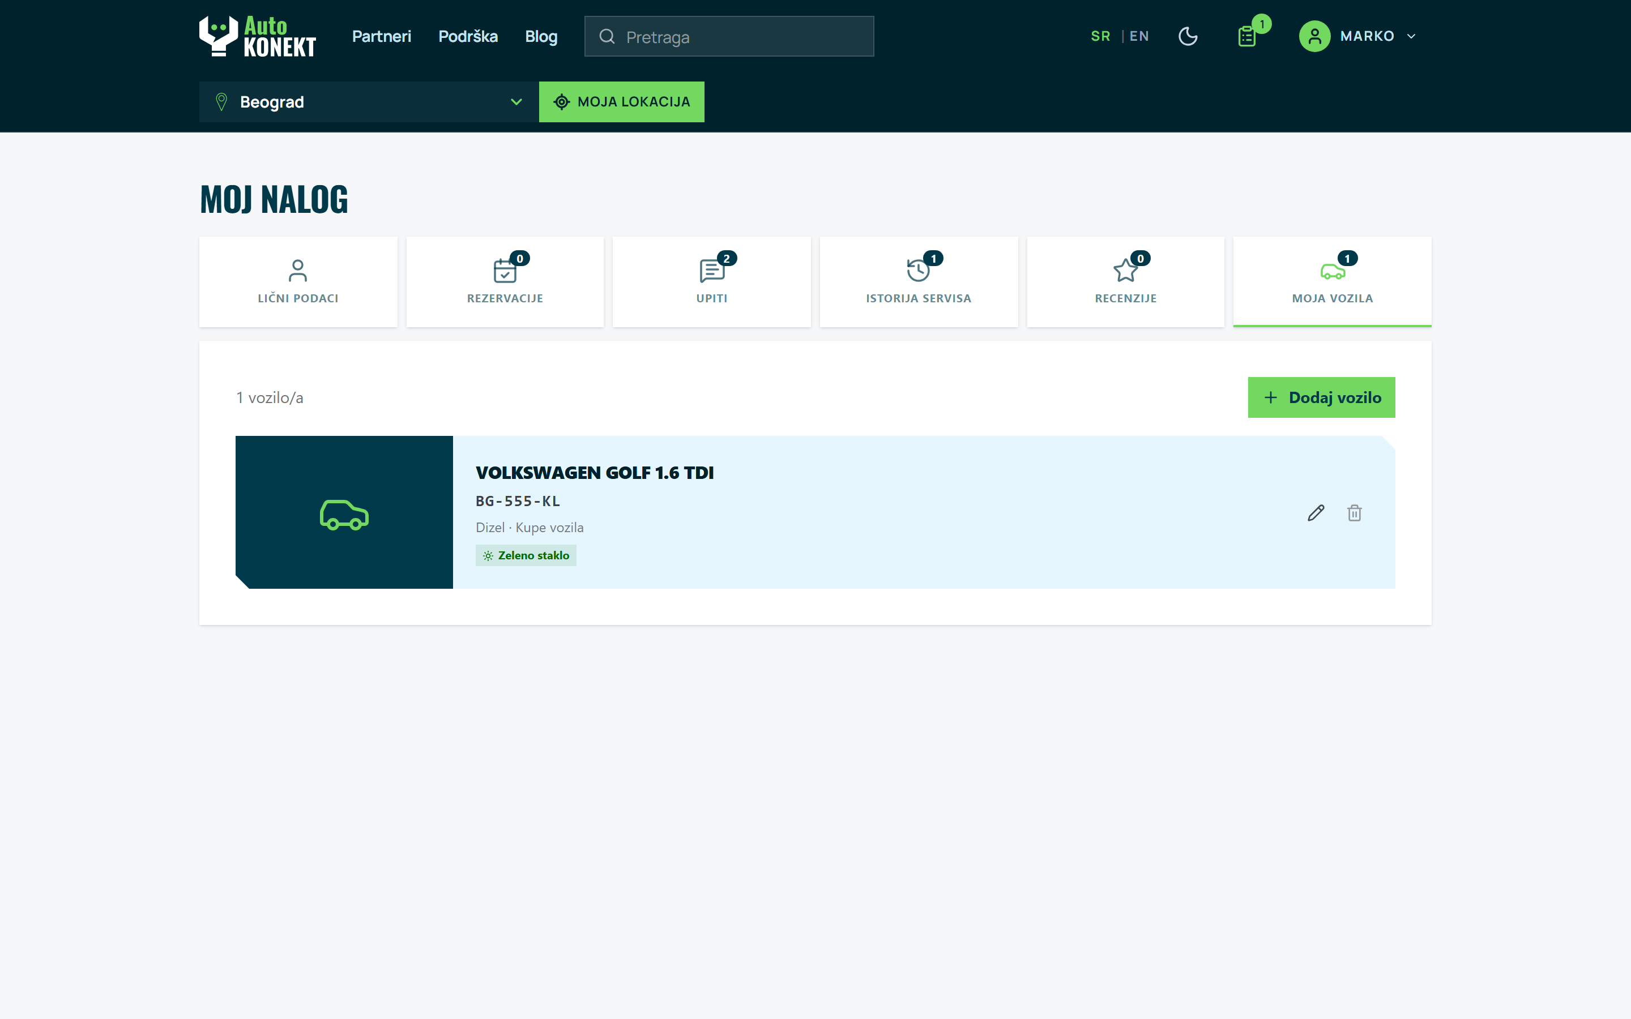The image size is (1631, 1019).
Task: Click the Zeleno staklo badge
Action: tap(526, 555)
